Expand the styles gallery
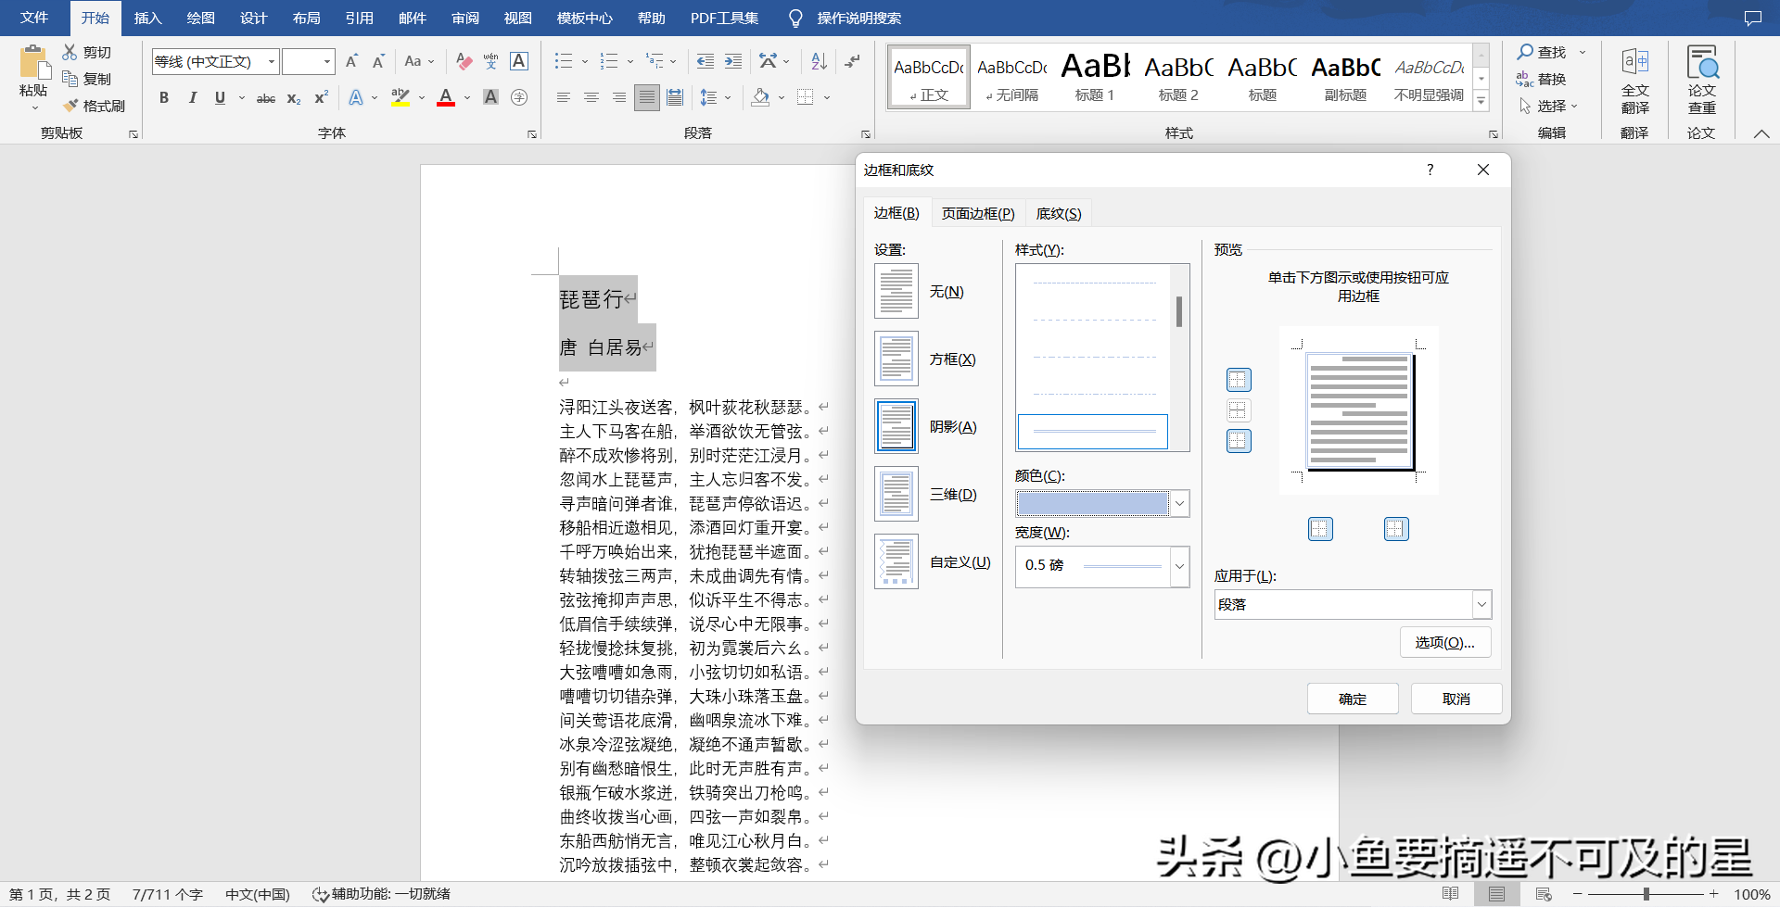Viewport: 1780px width, 907px height. click(1481, 101)
